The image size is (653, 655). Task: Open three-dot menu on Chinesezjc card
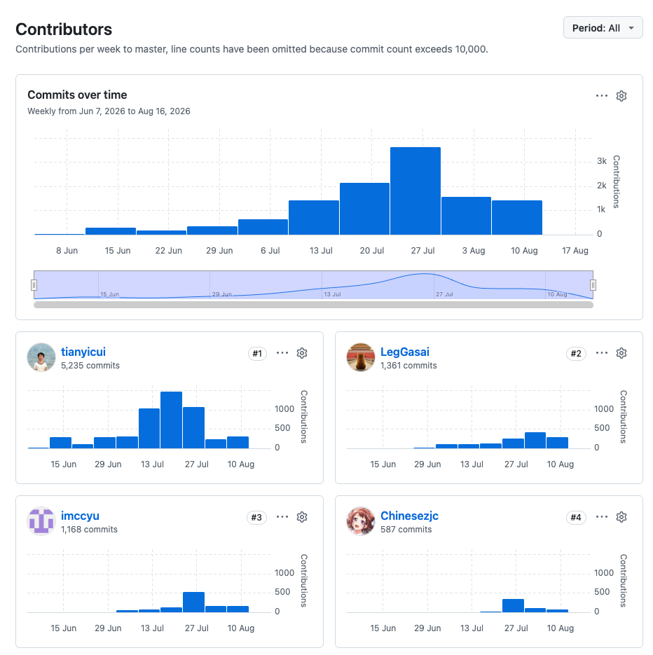602,517
